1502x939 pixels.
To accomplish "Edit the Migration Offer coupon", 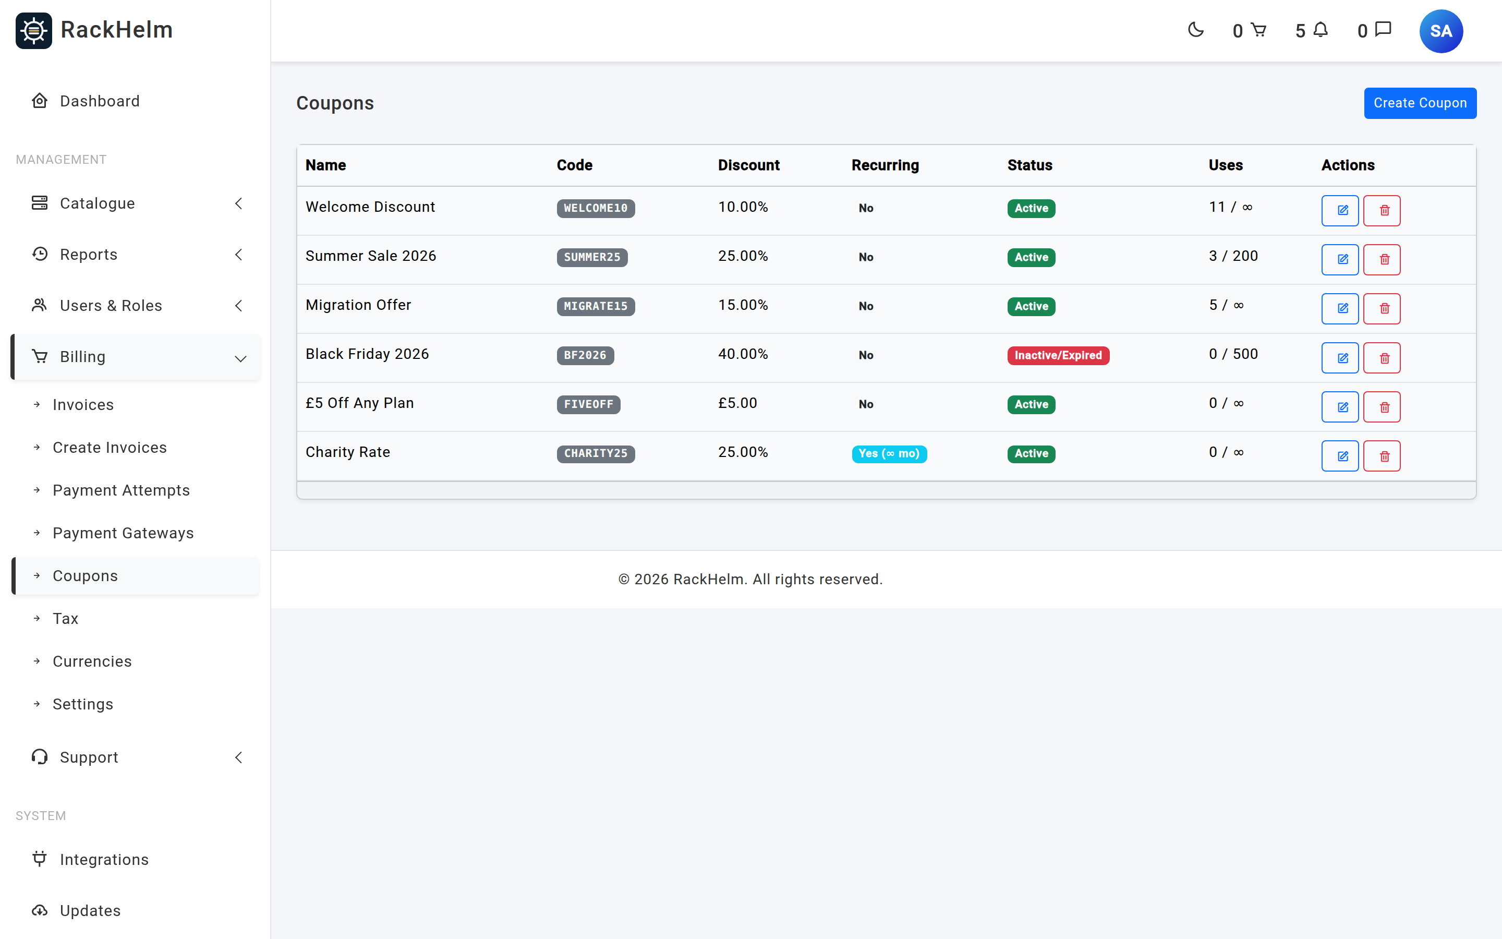I will coord(1340,309).
